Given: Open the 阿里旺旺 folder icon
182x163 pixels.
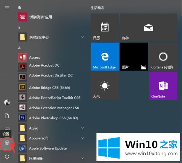Looking at the screenshot, I should 22,158.
